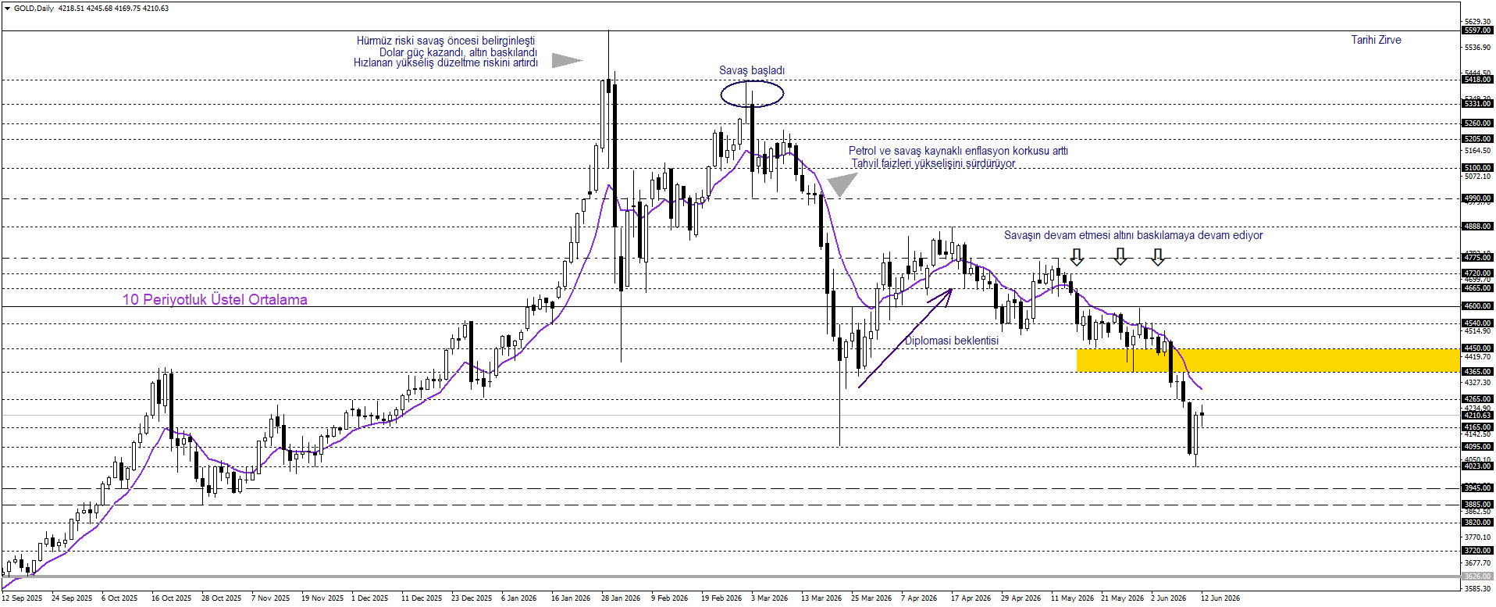Open the chart menu triangle beside GOLD,Daily
Viewport: 1496px width, 607px height.
pyautogui.click(x=8, y=9)
